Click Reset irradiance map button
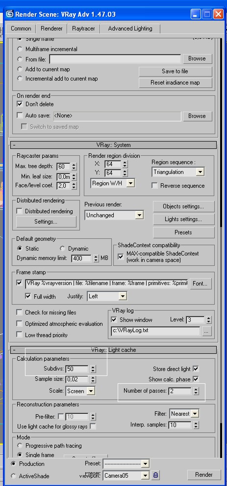Image resolution: width=227 pixels, height=486 pixels. [x=176, y=83]
